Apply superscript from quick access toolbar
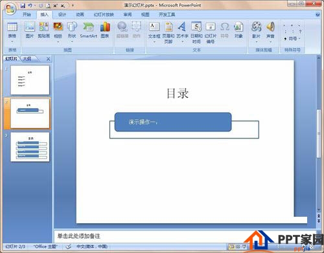The image size is (324, 253). (55, 6)
